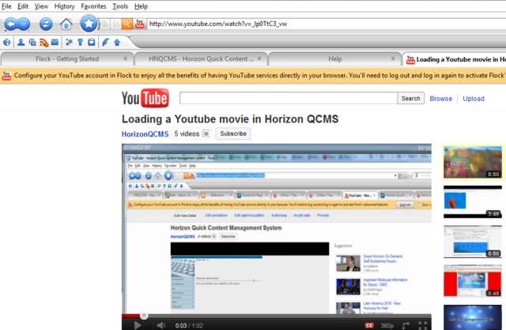506x330 pixels.
Task: Open the blue starry suggested video thumbnail
Action: 473,317
